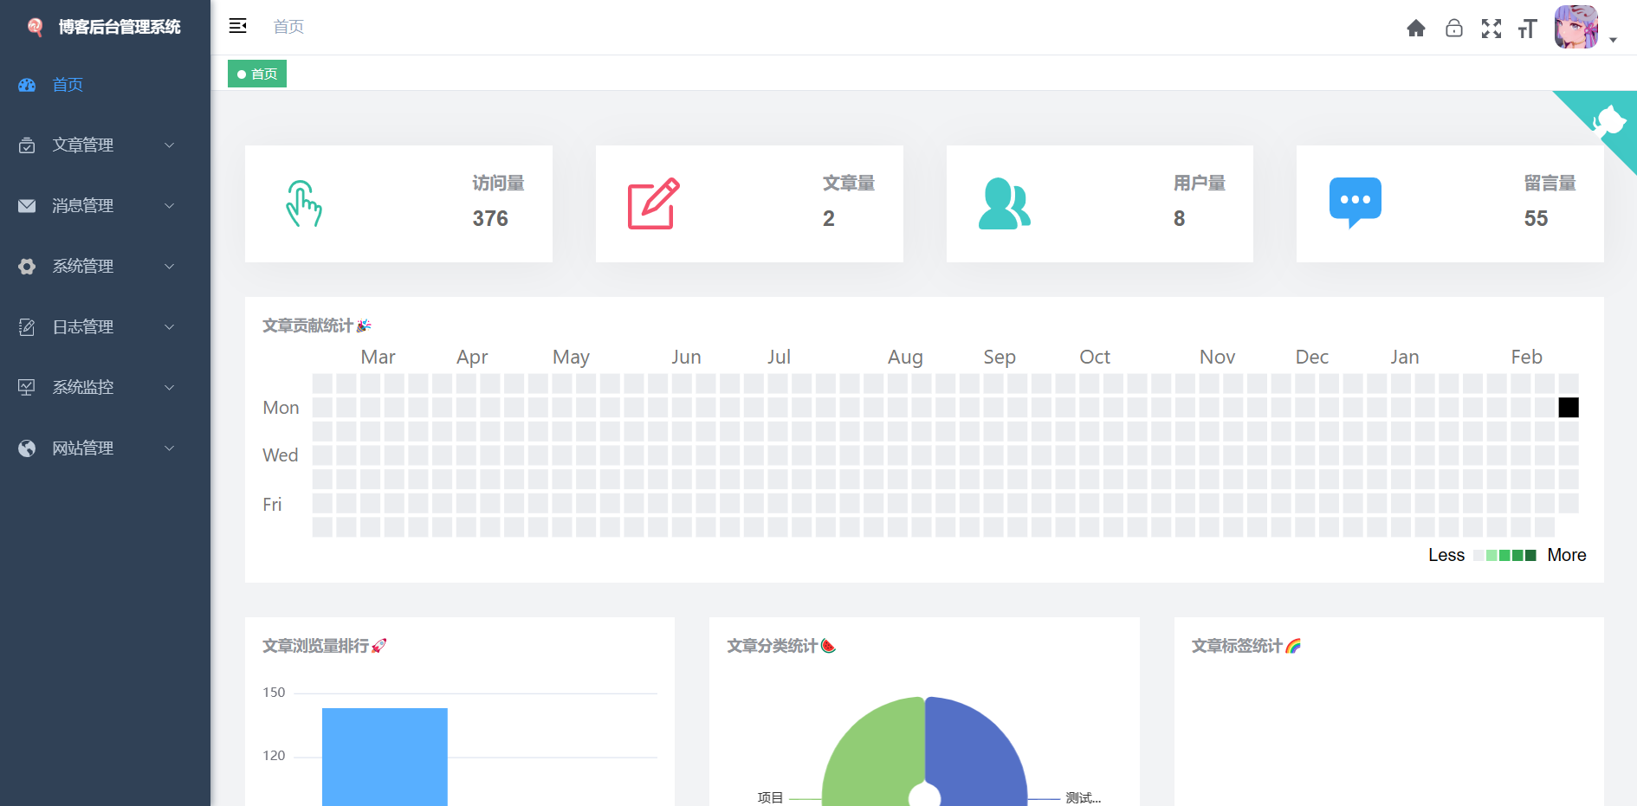1637x806 pixels.
Task: Collapse the sidebar menu
Action: click(237, 26)
